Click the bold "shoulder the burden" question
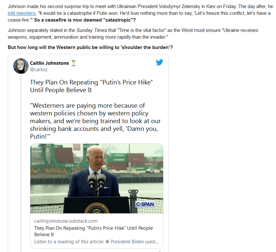The height and width of the screenshot is (252, 276). pos(90,47)
